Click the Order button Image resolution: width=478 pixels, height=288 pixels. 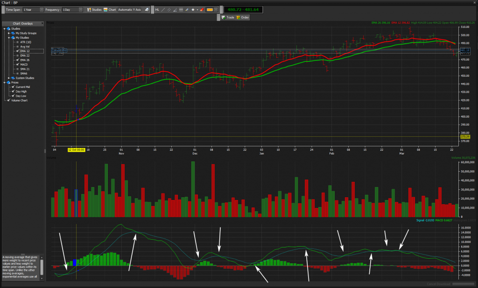tap(243, 17)
